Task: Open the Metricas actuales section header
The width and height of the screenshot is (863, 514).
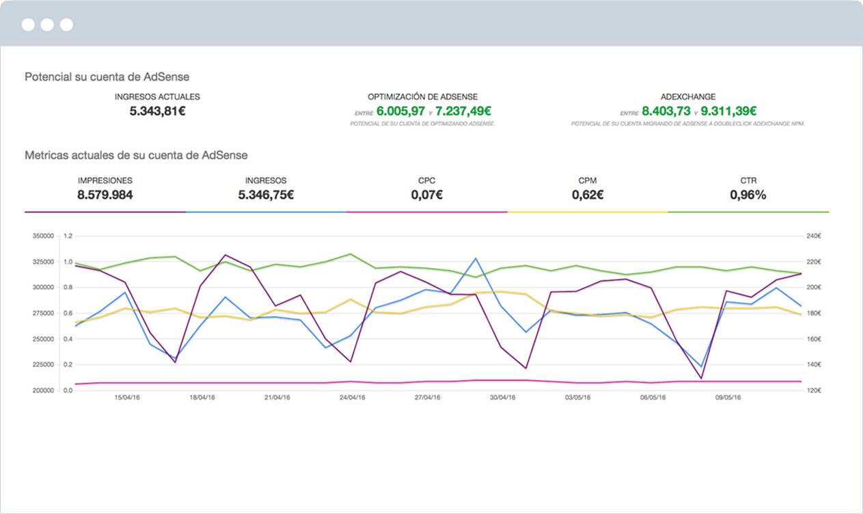Action: click(135, 155)
